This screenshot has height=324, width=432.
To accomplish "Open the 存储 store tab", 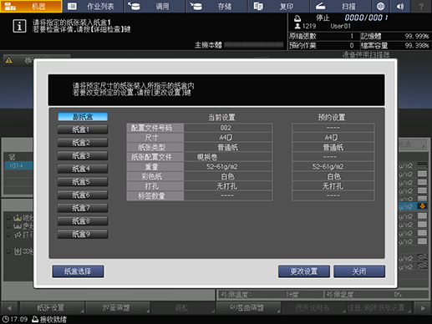I will 217,6.
